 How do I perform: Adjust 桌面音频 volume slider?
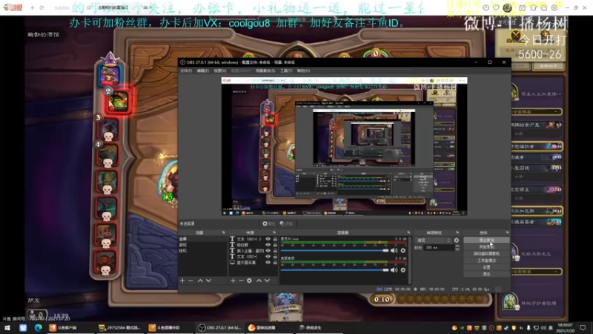tap(335, 270)
